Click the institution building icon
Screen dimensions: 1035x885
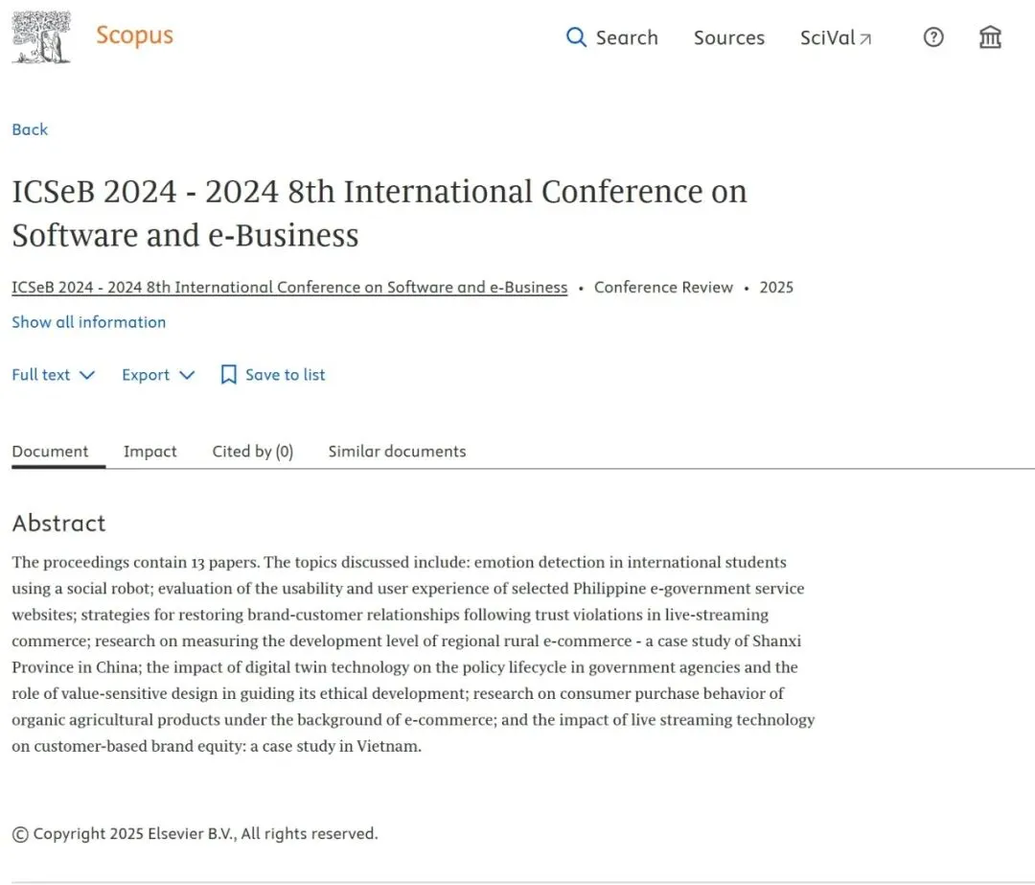pos(990,37)
